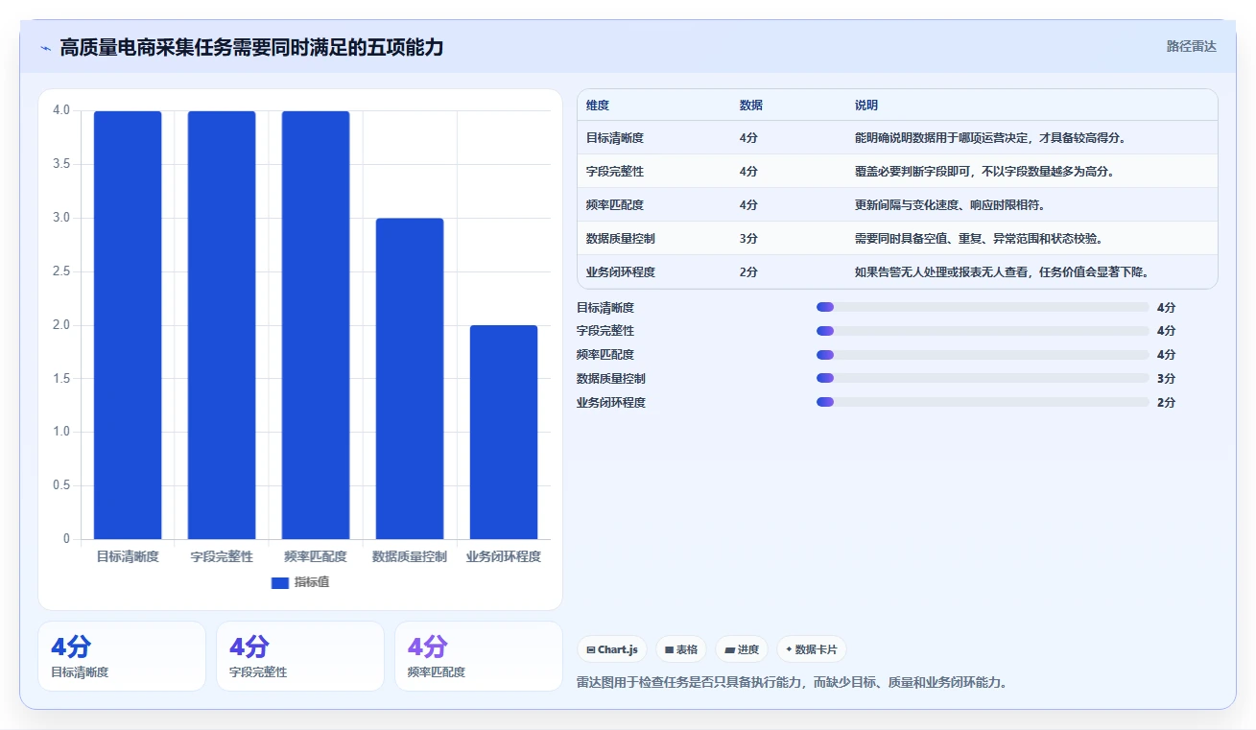The width and height of the screenshot is (1256, 730).
Task: Click the 数据卡片 chip
Action: pos(812,649)
